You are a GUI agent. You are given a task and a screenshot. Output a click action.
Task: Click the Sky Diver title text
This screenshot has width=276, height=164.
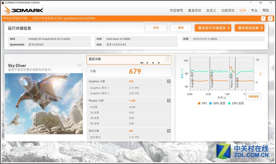(x=17, y=66)
